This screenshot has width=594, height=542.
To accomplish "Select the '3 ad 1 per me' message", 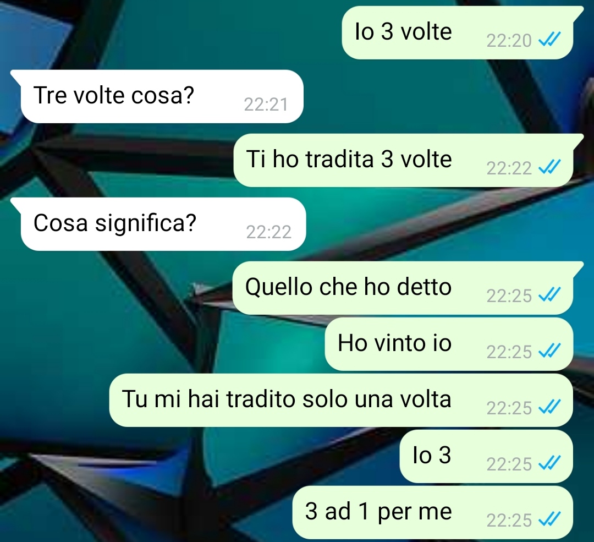I will (433, 512).
